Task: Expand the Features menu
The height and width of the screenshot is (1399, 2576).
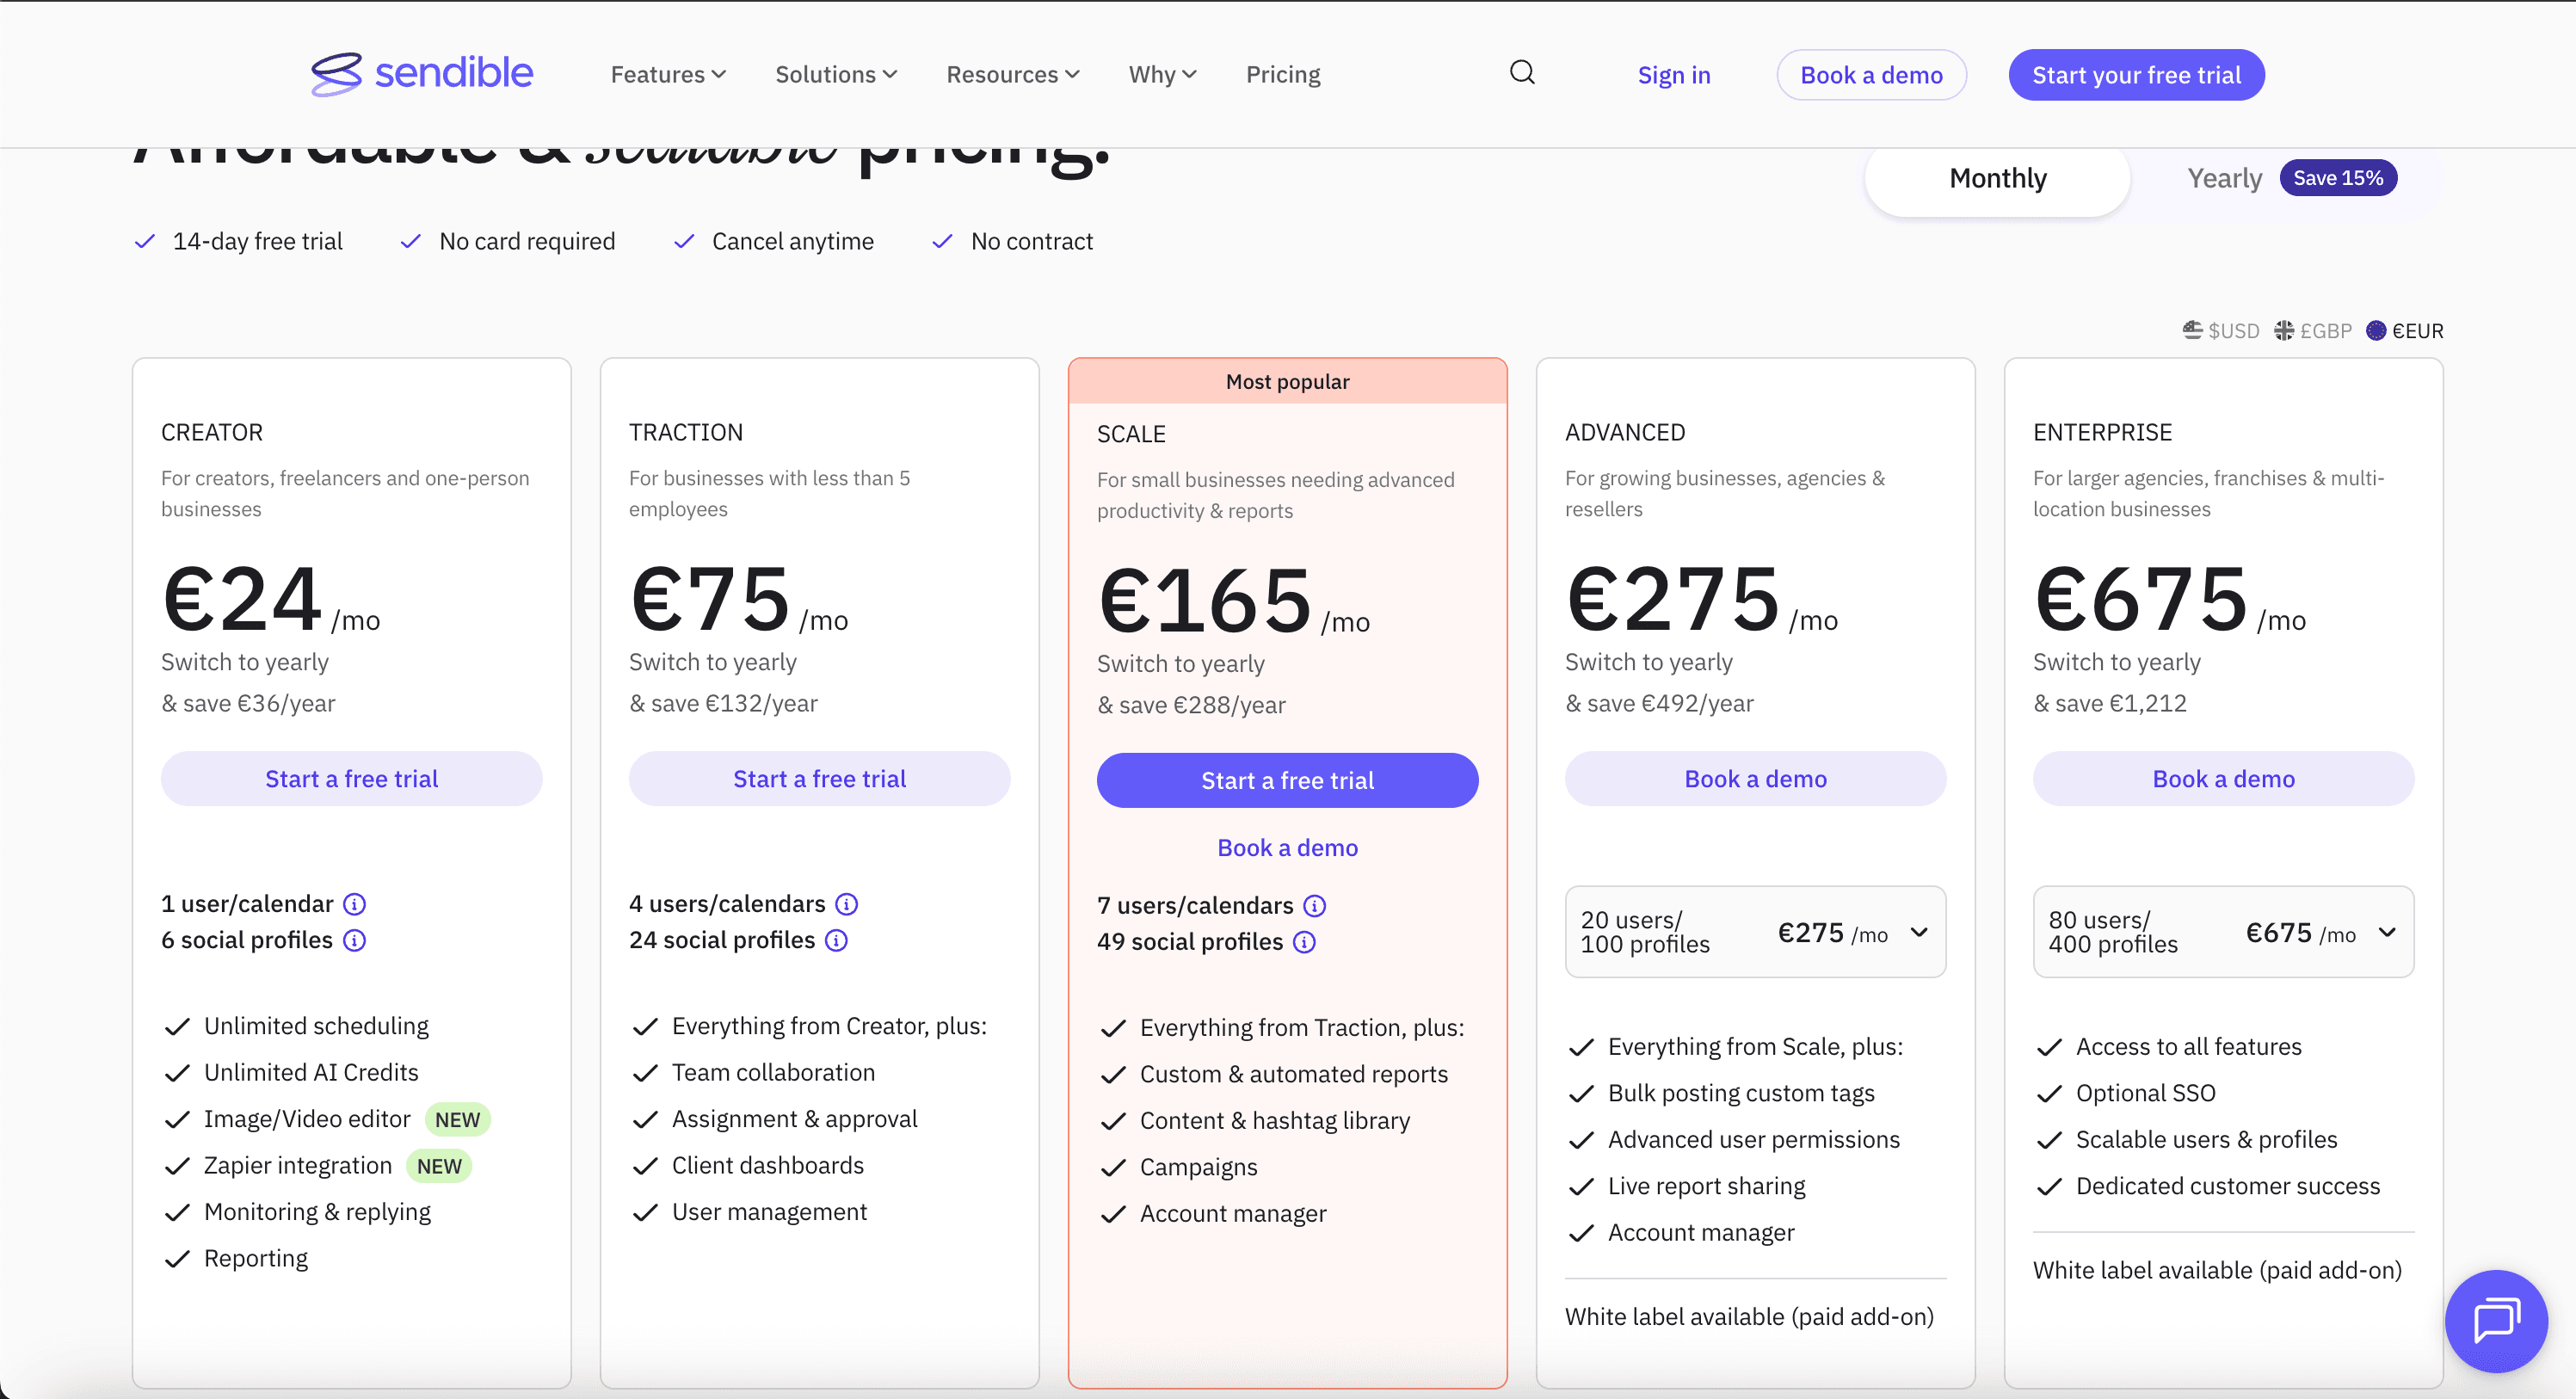Action: pos(668,74)
